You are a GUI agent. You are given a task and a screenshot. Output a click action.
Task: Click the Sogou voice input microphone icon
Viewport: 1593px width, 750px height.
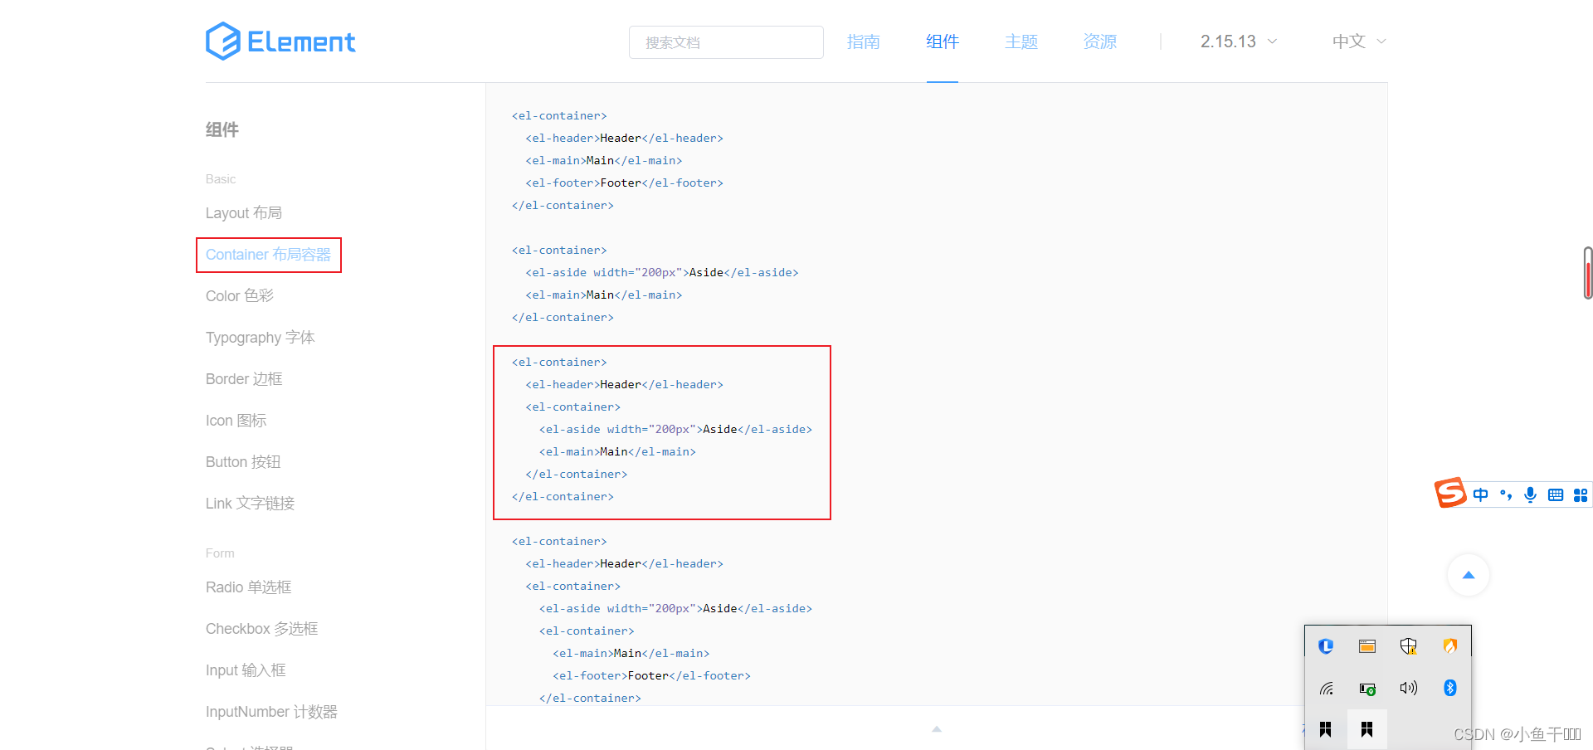(x=1531, y=495)
